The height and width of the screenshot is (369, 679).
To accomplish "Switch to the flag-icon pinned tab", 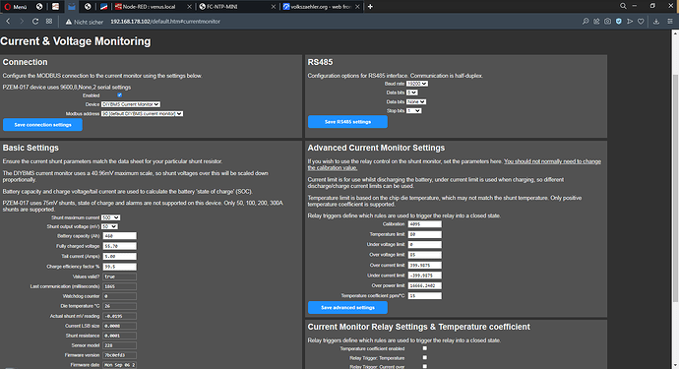I will [x=103, y=7].
